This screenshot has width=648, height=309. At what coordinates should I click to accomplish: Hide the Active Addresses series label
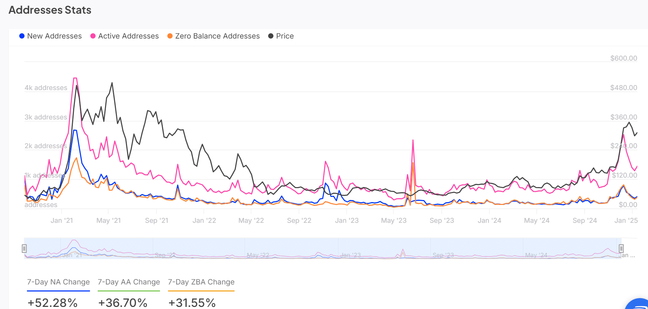(x=128, y=36)
